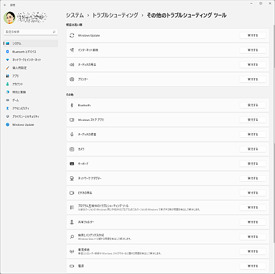This screenshot has width=275, height=274.
Task: Click the プリンター printer icon
Action: click(72, 79)
